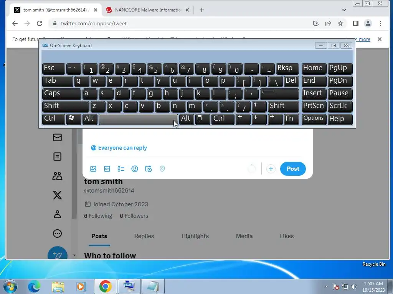Image resolution: width=393 pixels, height=294 pixels.
Task: Toggle Caps key on On-Screen Keyboard
Action: pyautogui.click(x=62, y=94)
